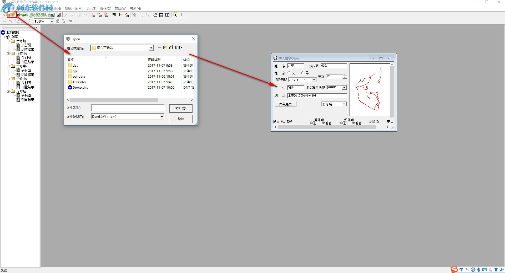Click the Sogou input method S icon
This screenshot has width=505, height=273.
click(454, 269)
